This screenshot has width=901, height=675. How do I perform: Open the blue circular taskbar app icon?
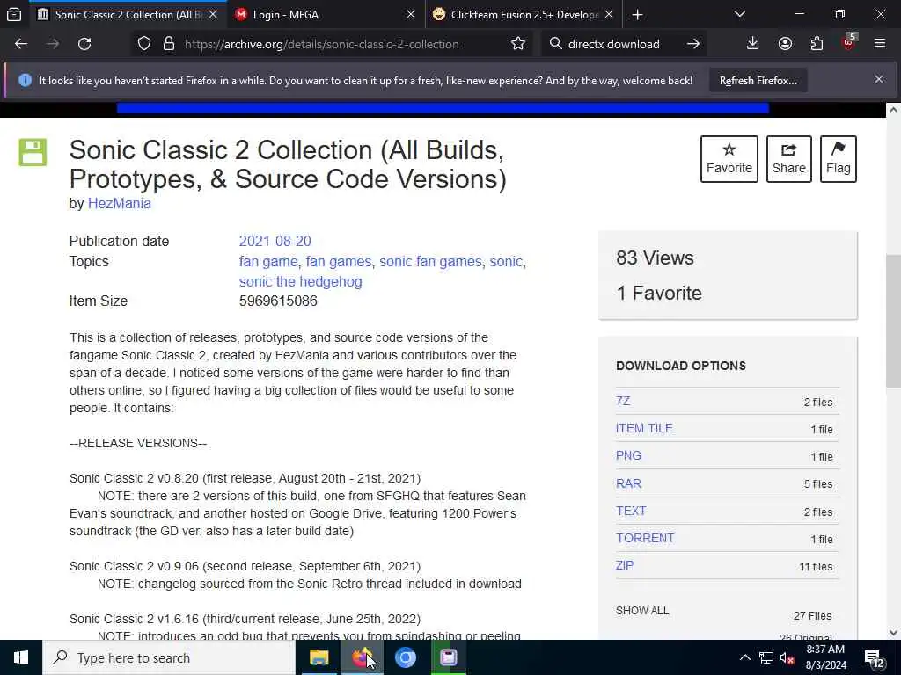click(405, 657)
